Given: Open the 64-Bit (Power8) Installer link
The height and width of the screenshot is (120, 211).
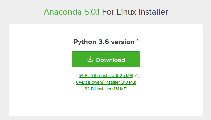Looking at the screenshot, I should pyautogui.click(x=106, y=82).
